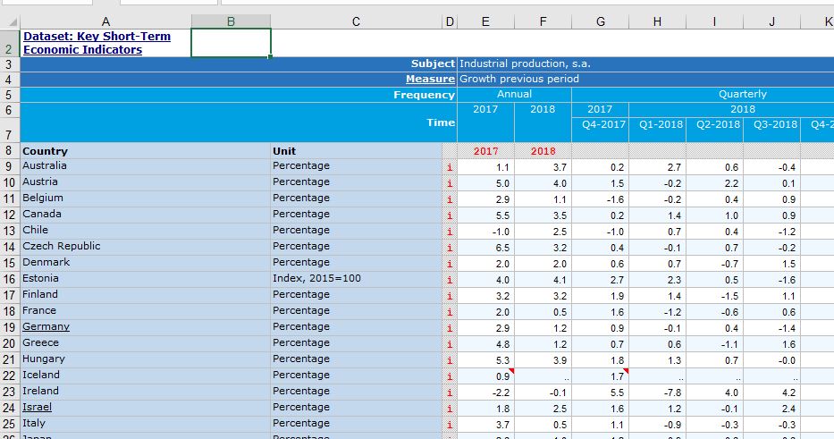Click the red info icon in Iceland row
Viewport: 834px width, 439px height.
pos(450,376)
